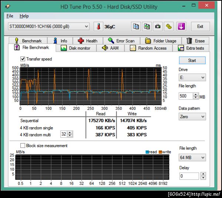
Task: Open the Folder Usage tab
Action: 161,41
